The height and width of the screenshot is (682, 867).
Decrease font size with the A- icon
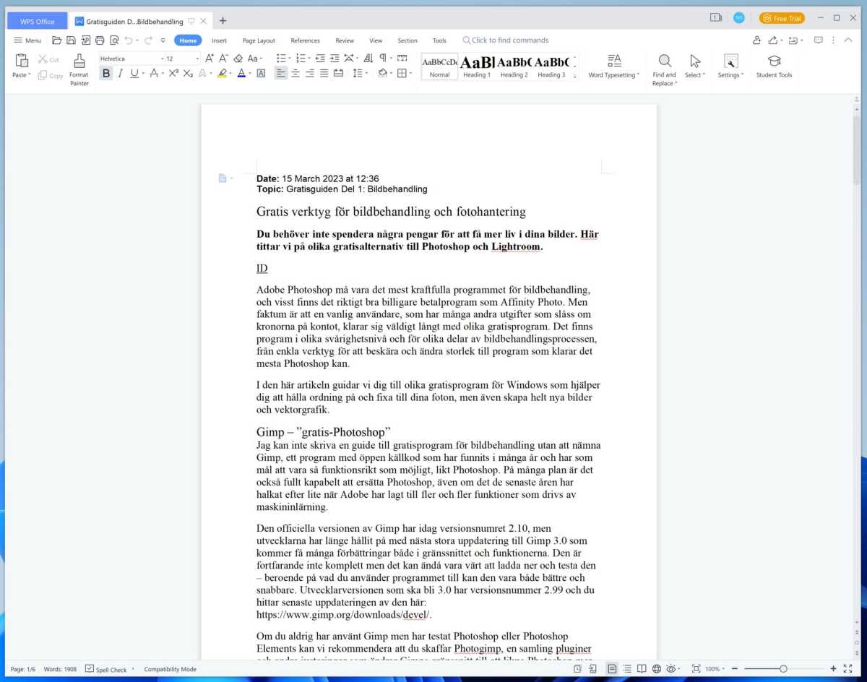tap(224, 59)
